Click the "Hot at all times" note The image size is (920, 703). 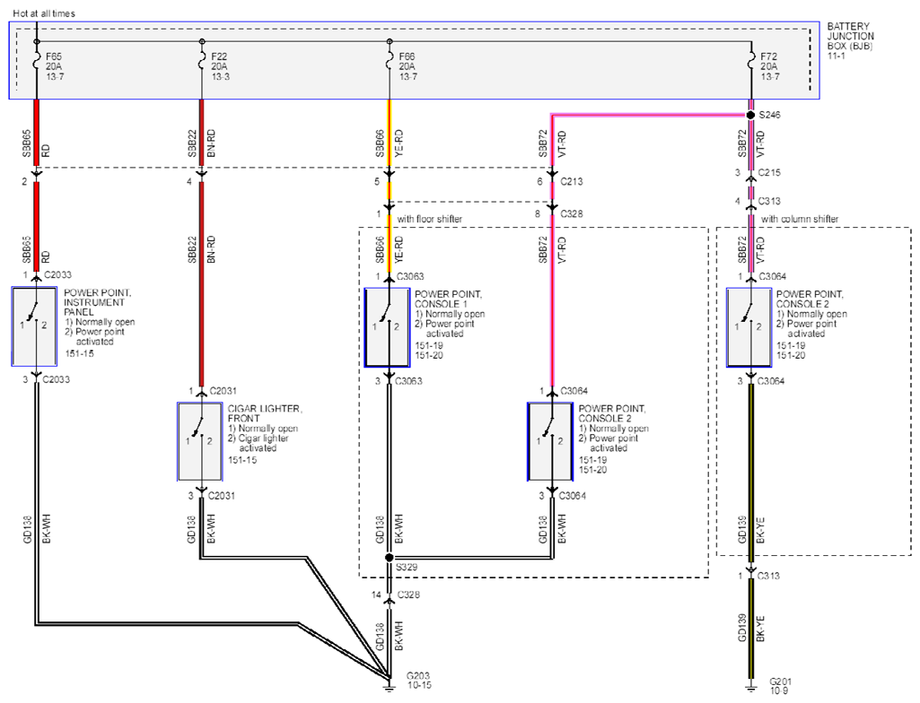(44, 13)
